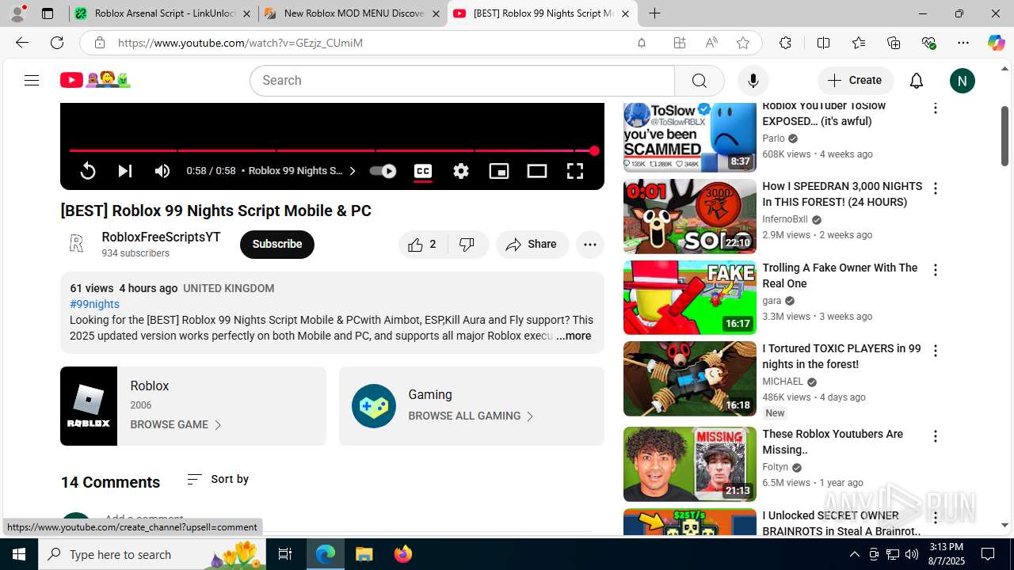Open the account avatar menu
The width and height of the screenshot is (1014, 570).
(962, 81)
